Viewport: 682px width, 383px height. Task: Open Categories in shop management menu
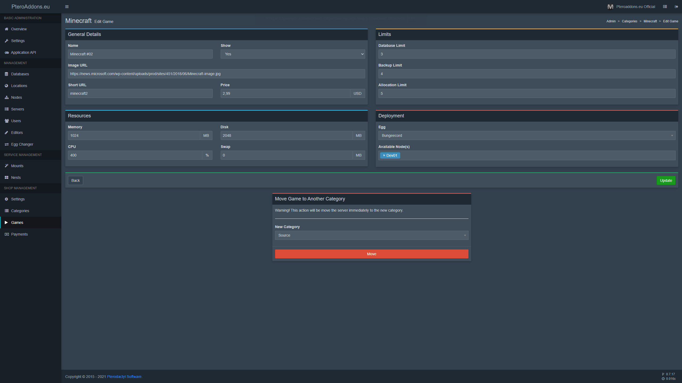pos(20,211)
